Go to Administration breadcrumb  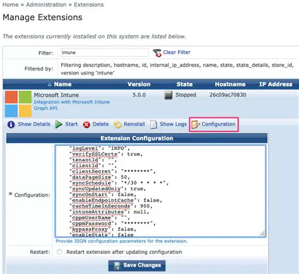tap(46, 4)
